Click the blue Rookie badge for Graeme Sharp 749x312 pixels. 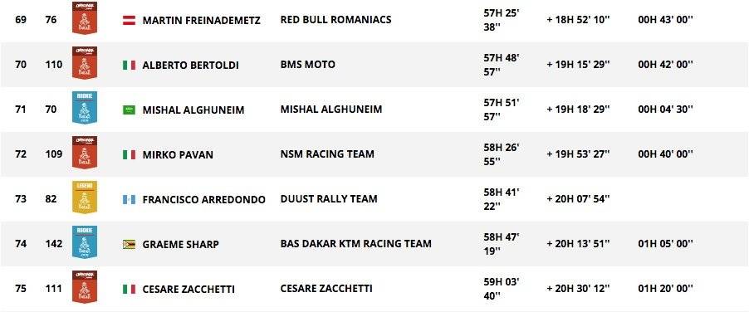tap(85, 242)
